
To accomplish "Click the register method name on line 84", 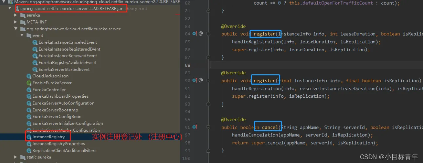I will pos(264,34).
